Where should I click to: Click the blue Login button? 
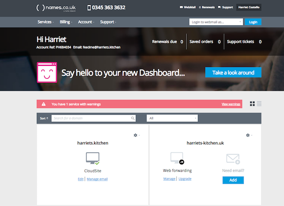click(x=253, y=22)
